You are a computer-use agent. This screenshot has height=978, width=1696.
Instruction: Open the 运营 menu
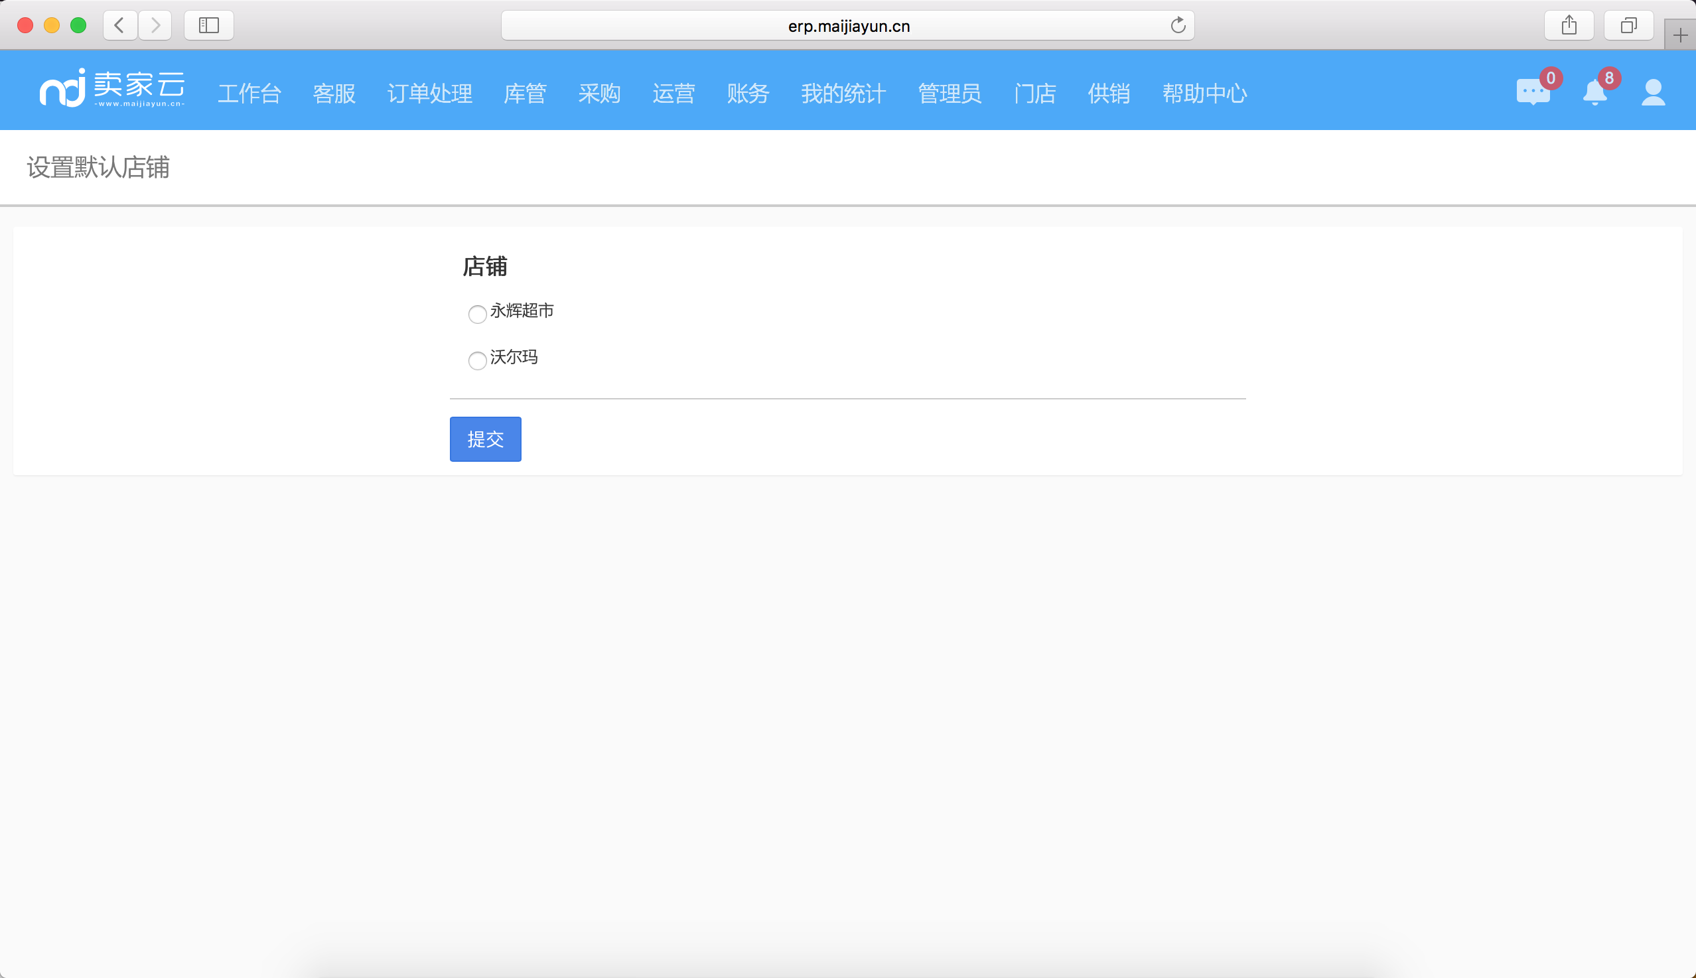673,94
